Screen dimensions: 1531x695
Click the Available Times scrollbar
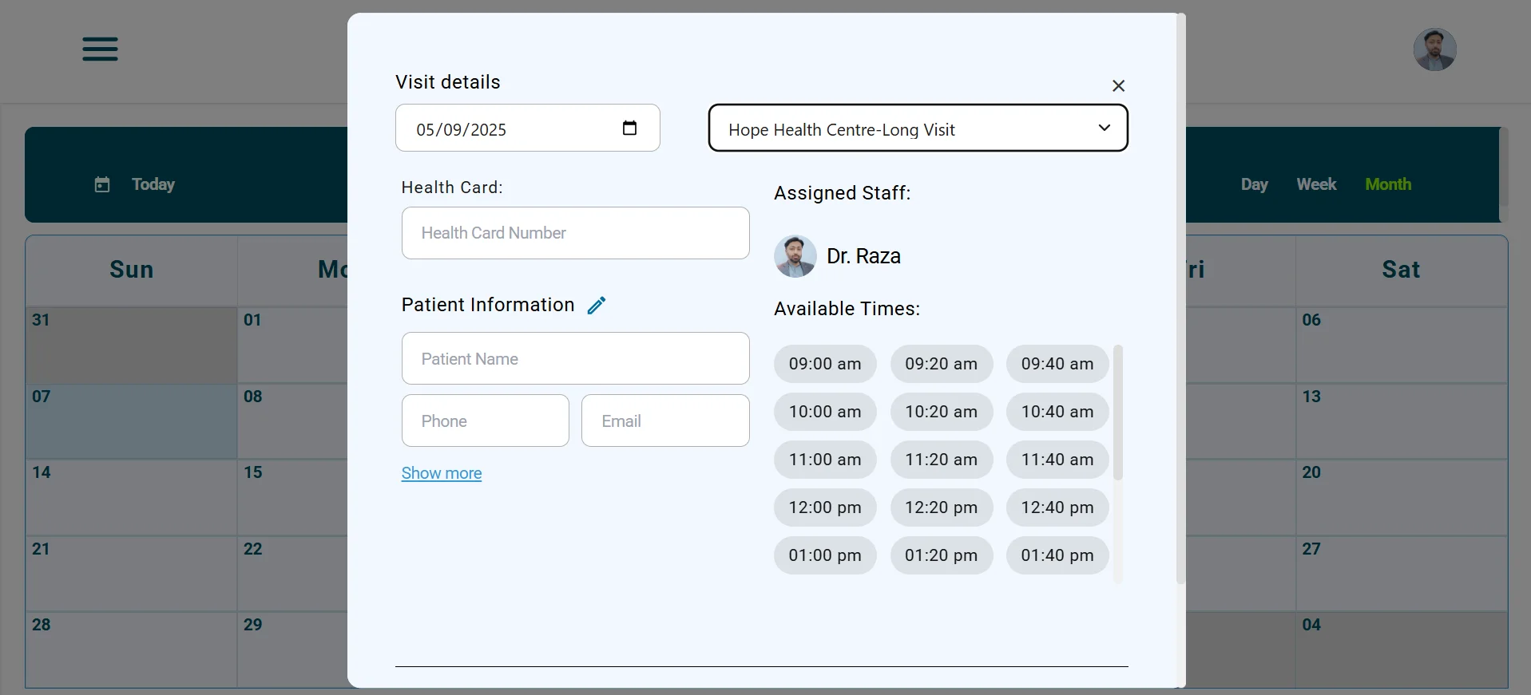point(1117,413)
